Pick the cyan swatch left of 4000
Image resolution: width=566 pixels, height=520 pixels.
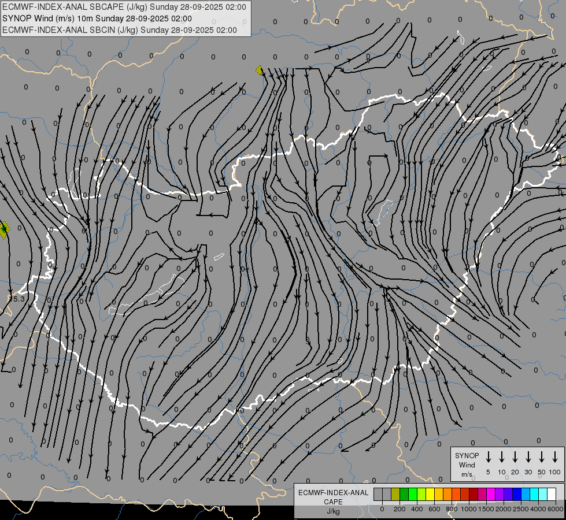pyautogui.click(x=534, y=494)
